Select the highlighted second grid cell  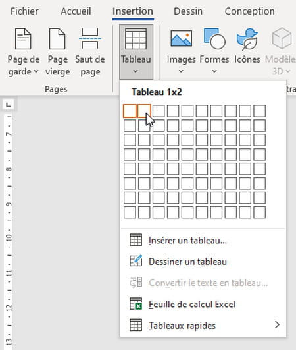click(144, 111)
